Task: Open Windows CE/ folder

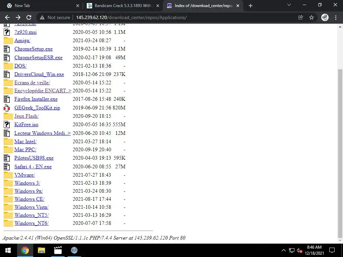Action: click(29, 199)
